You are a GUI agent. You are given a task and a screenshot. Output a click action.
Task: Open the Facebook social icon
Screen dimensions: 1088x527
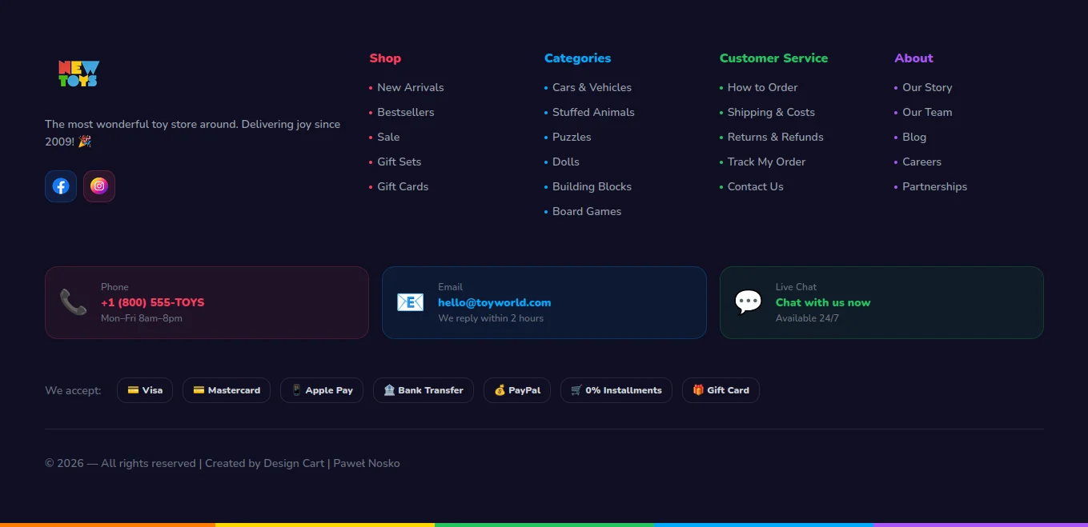[x=61, y=186]
